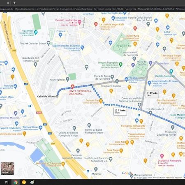Click the Aquamijas water park pin
185x185 pixels.
36,32
